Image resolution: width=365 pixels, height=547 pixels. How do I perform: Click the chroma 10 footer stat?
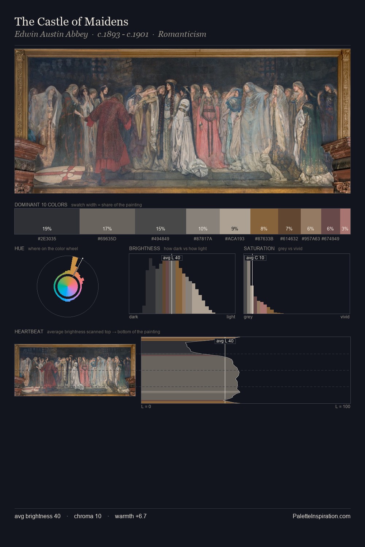[x=88, y=516]
